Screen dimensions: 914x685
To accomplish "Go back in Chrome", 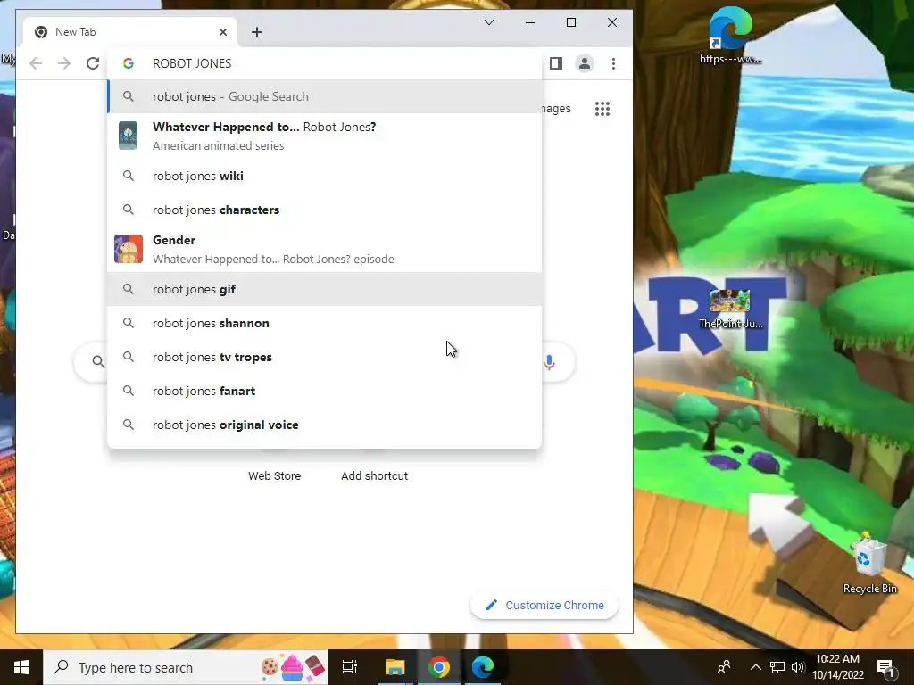I will 36,63.
